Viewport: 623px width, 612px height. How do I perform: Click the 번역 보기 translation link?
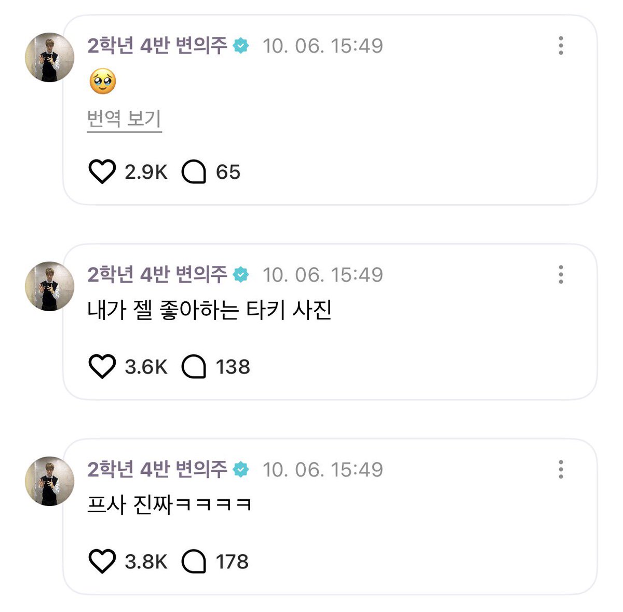pyautogui.click(x=124, y=119)
